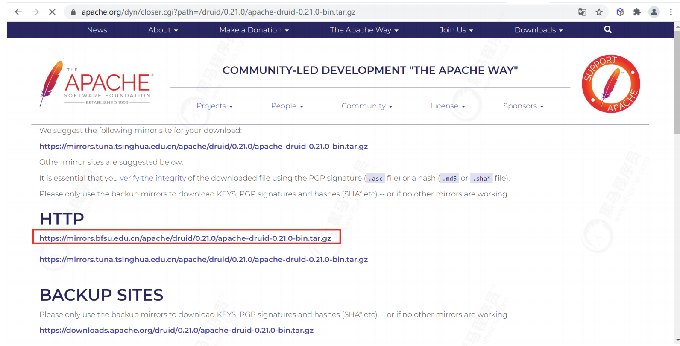Screen dimensions: 680x346
Task: Open the Sponsors dropdown
Action: [523, 106]
